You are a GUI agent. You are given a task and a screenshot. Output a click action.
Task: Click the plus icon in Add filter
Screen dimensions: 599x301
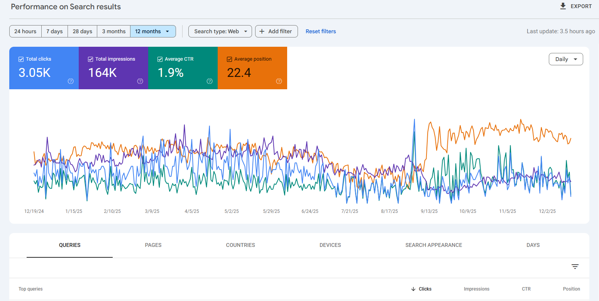[x=262, y=31]
